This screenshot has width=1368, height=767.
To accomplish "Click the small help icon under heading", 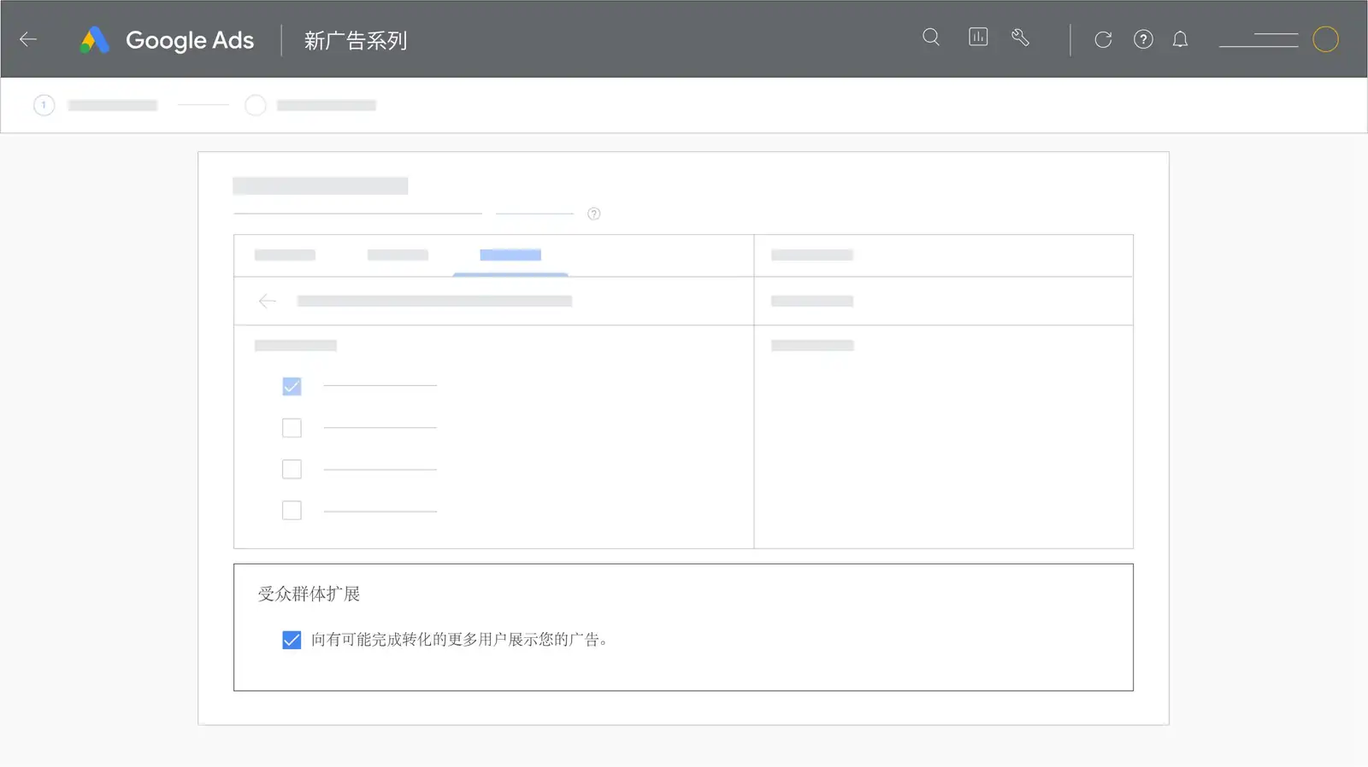I will pos(594,214).
